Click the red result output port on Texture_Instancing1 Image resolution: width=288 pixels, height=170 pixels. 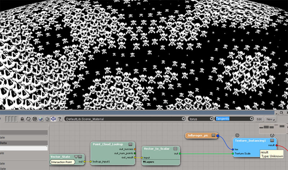click(x=277, y=145)
